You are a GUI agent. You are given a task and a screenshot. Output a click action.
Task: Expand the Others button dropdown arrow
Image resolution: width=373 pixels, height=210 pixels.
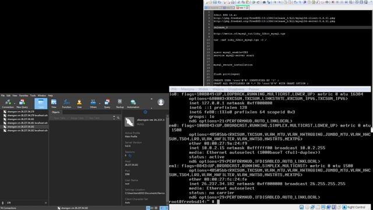point(100,104)
